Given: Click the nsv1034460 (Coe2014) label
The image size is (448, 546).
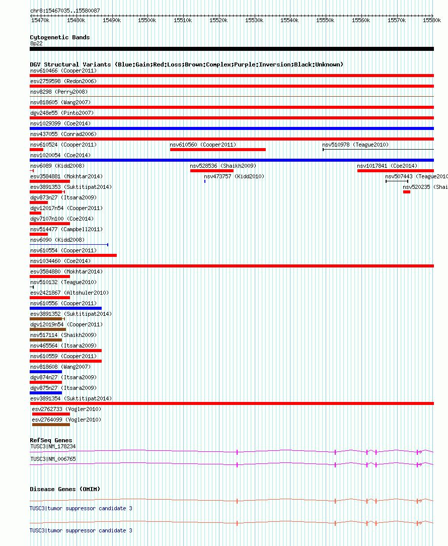Looking at the screenshot, I should pyautogui.click(x=60, y=261).
